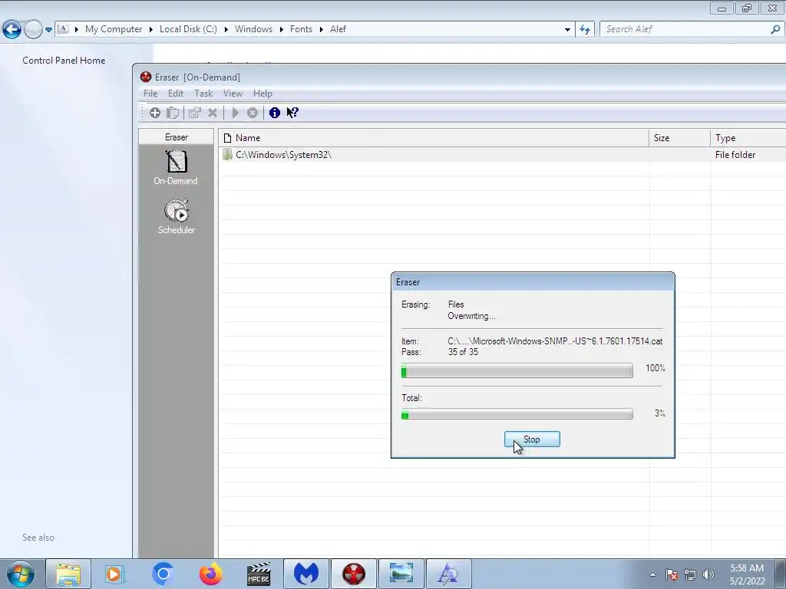The width and height of the screenshot is (786, 589).
Task: Open Control Panel Home link
Action: (x=64, y=61)
